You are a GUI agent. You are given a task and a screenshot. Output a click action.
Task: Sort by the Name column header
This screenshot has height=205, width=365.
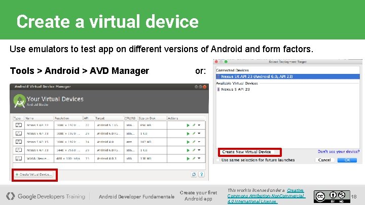[39, 118]
